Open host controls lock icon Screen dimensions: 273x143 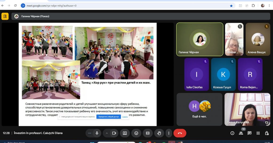coord(267,133)
